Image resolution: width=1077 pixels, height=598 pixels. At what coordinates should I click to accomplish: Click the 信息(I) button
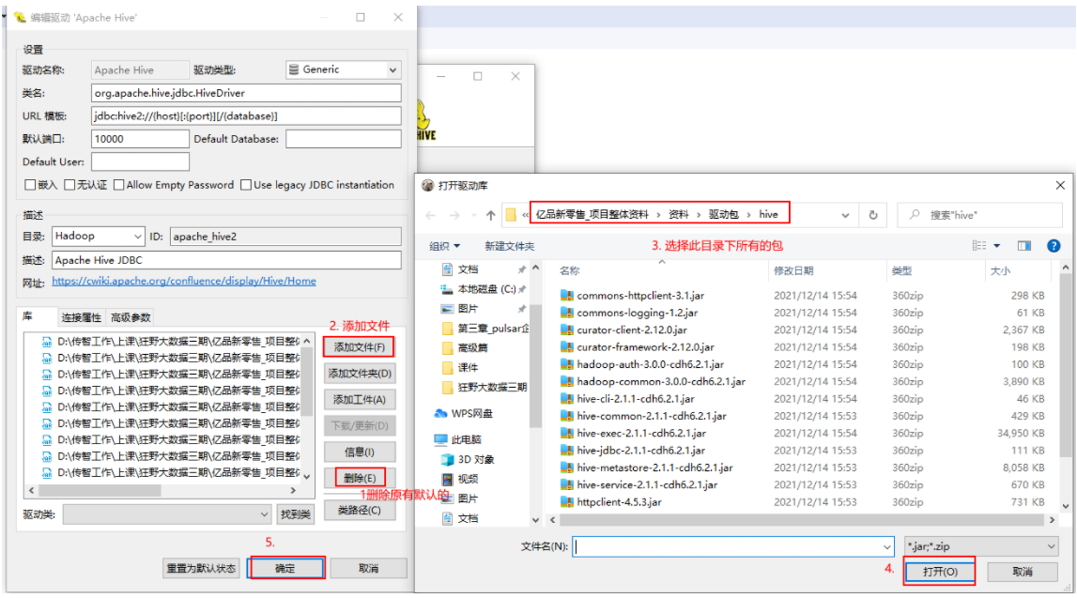click(x=360, y=452)
